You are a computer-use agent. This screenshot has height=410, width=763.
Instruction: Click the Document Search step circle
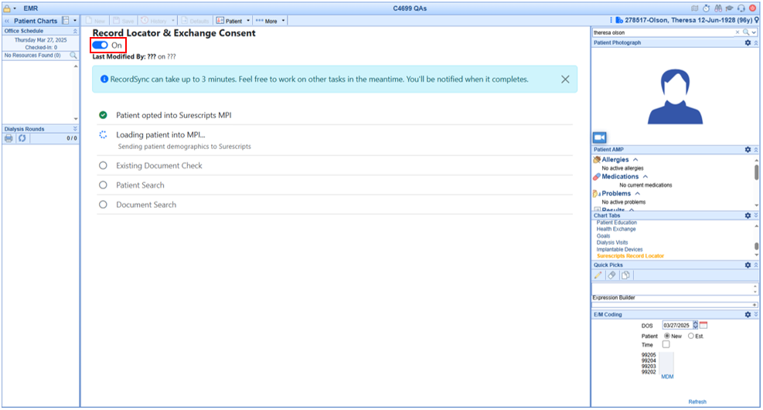click(103, 205)
